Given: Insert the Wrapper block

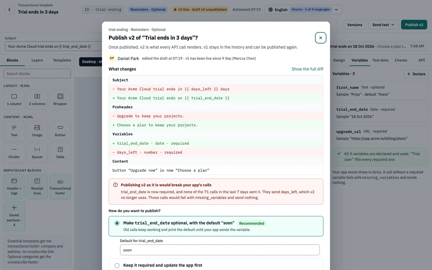Looking at the screenshot, I should click(60, 100).
